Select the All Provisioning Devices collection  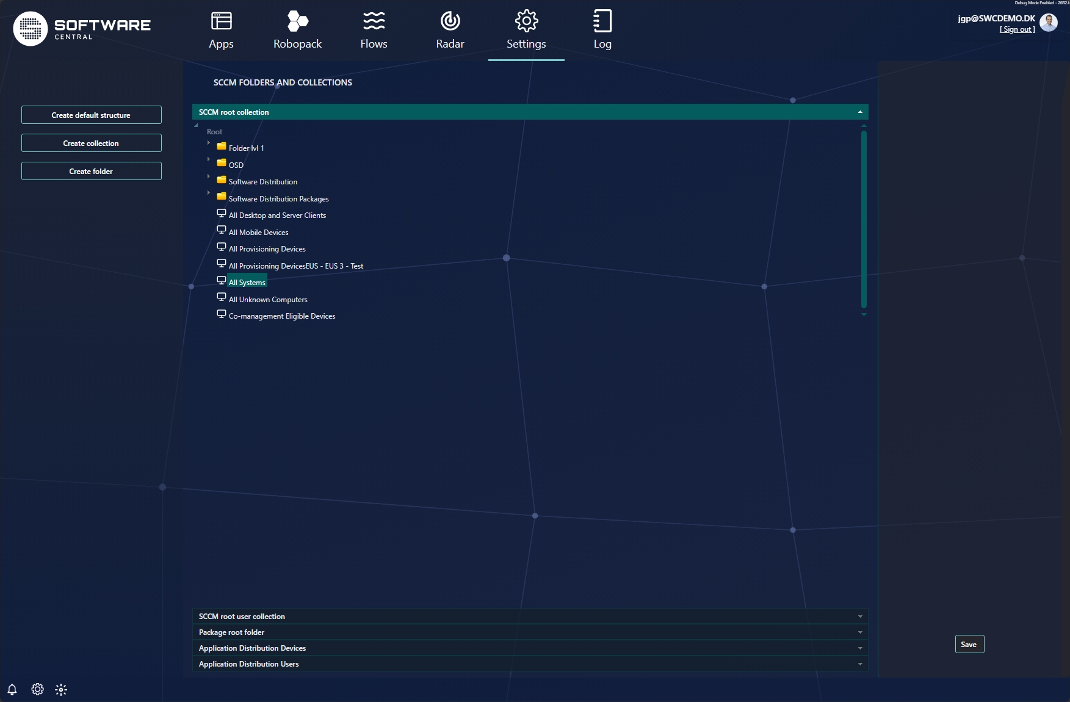267,249
